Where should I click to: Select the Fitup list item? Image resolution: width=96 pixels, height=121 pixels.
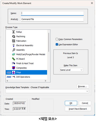[x=26, y=72]
